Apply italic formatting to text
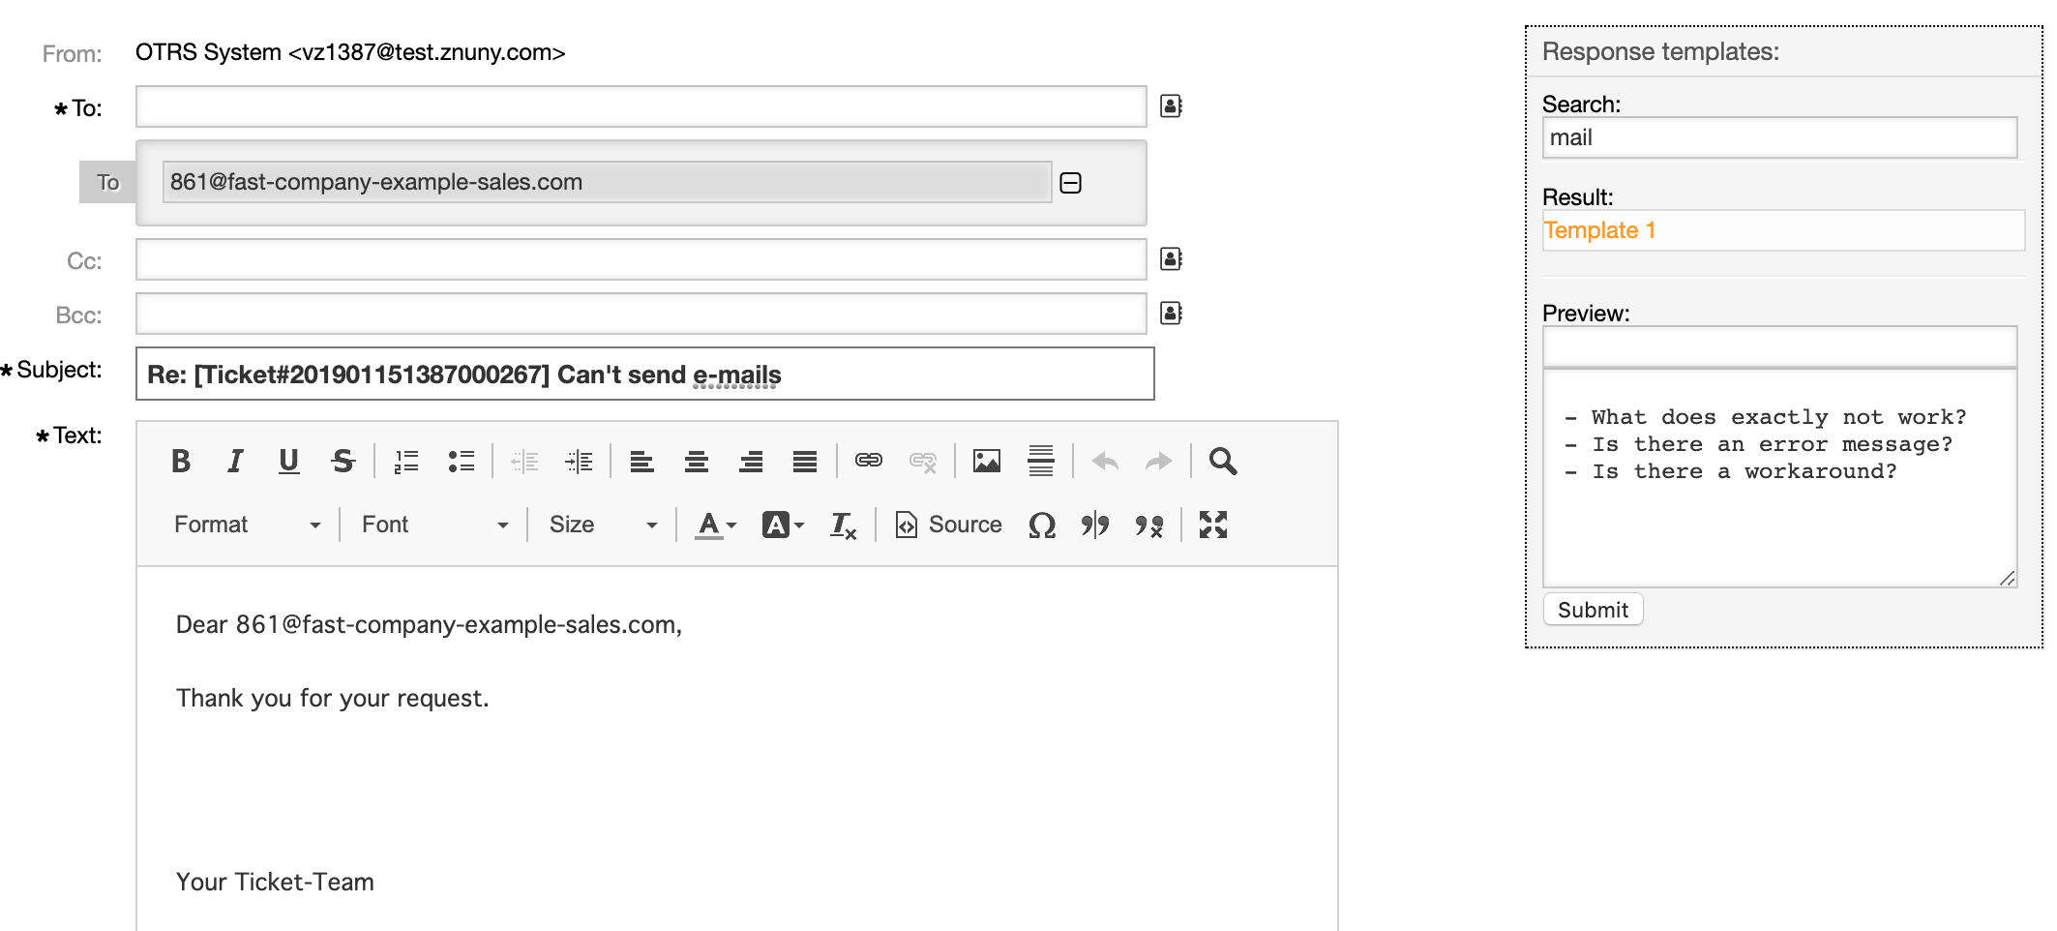2057x931 pixels. pos(235,462)
